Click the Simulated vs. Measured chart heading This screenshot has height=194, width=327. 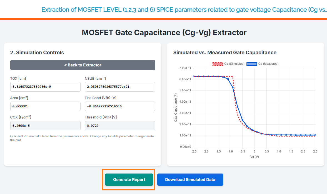(224, 53)
